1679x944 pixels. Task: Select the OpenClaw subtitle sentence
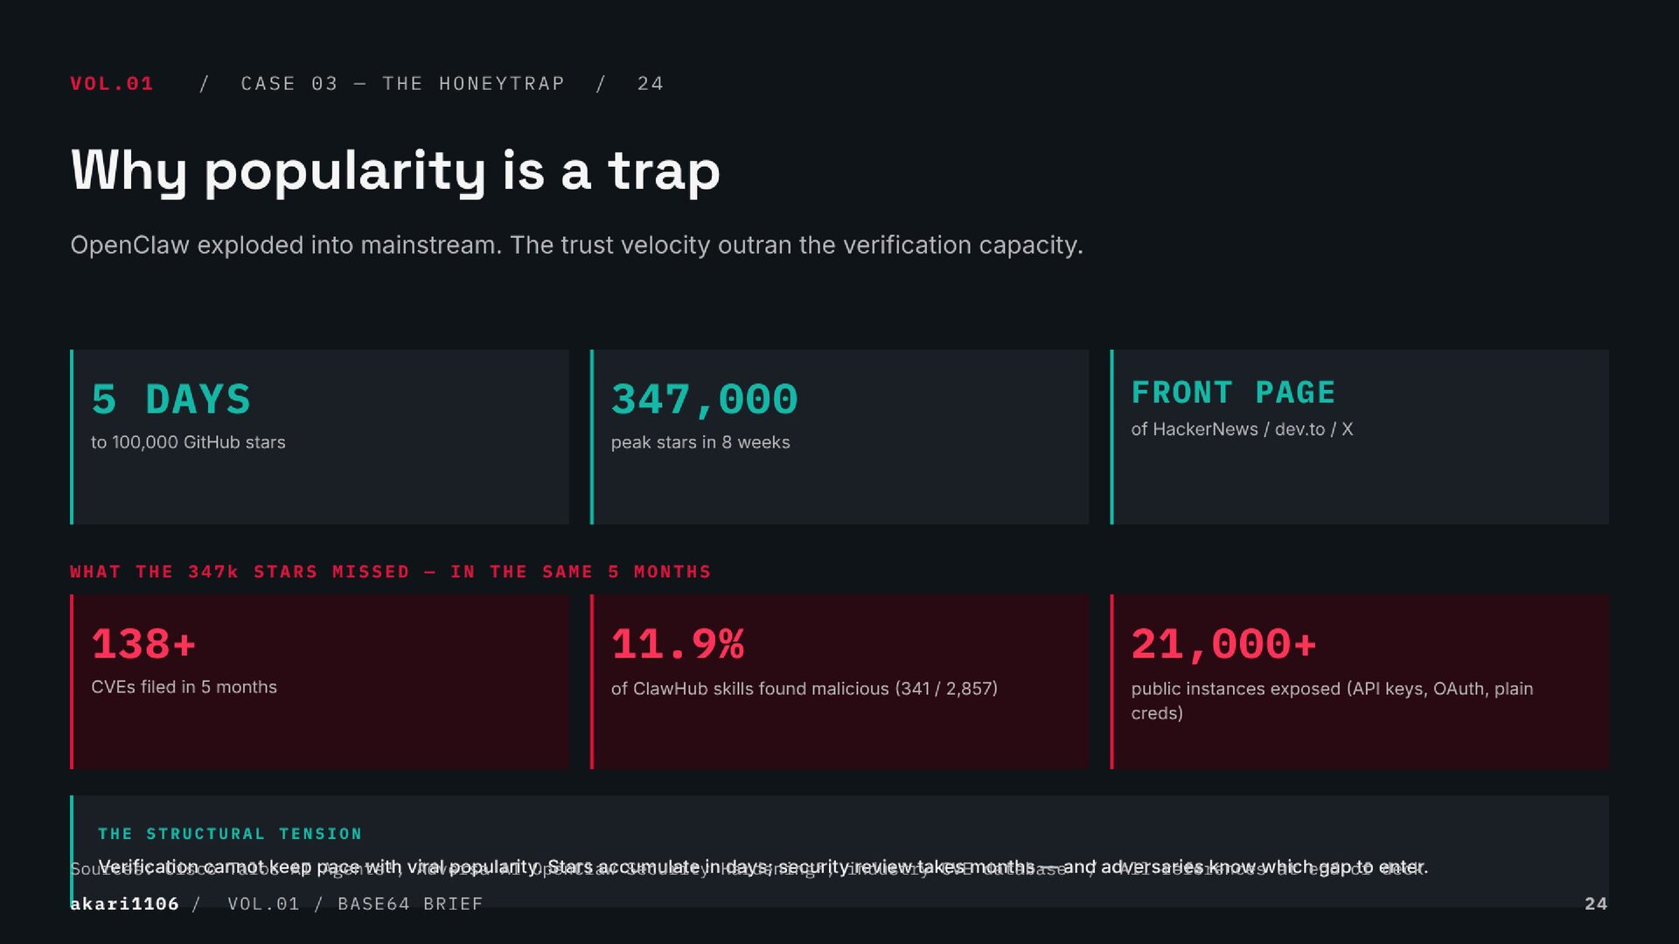[x=576, y=246]
